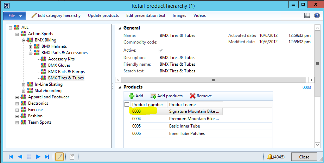Click the pencil edit mode icon
This screenshot has height=163, width=324.
59,157
